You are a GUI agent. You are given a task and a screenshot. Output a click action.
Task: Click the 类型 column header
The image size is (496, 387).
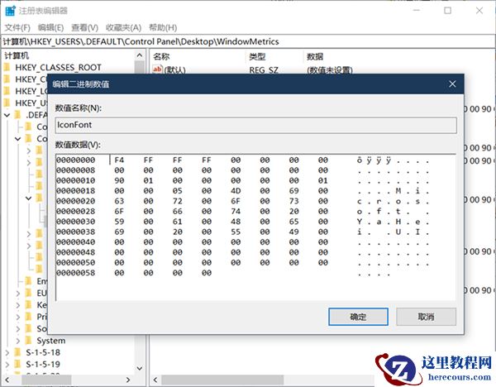[x=257, y=56]
